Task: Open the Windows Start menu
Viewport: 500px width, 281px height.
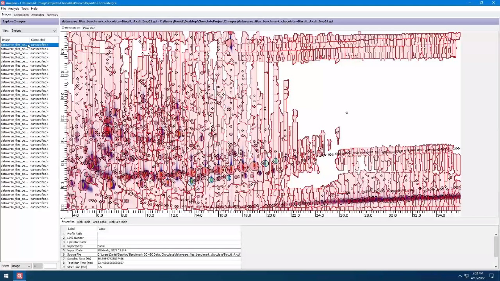Action: click(x=6, y=276)
